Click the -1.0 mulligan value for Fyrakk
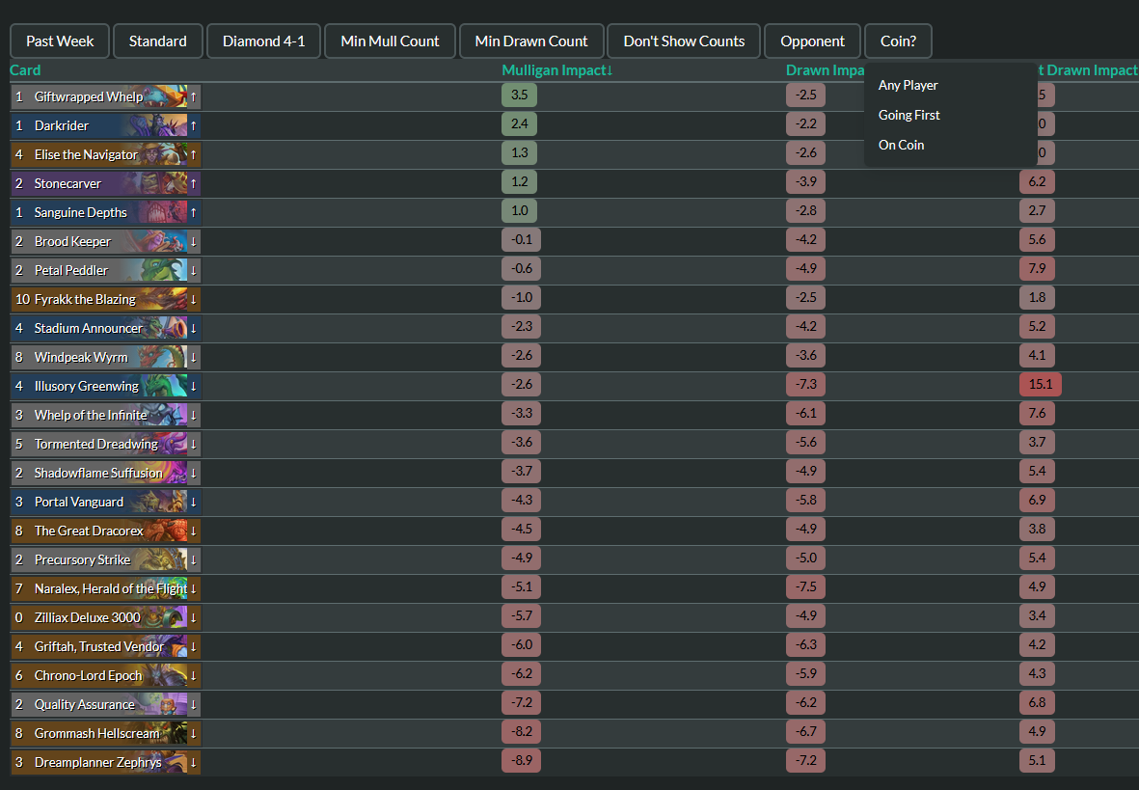The image size is (1139, 790). click(522, 297)
